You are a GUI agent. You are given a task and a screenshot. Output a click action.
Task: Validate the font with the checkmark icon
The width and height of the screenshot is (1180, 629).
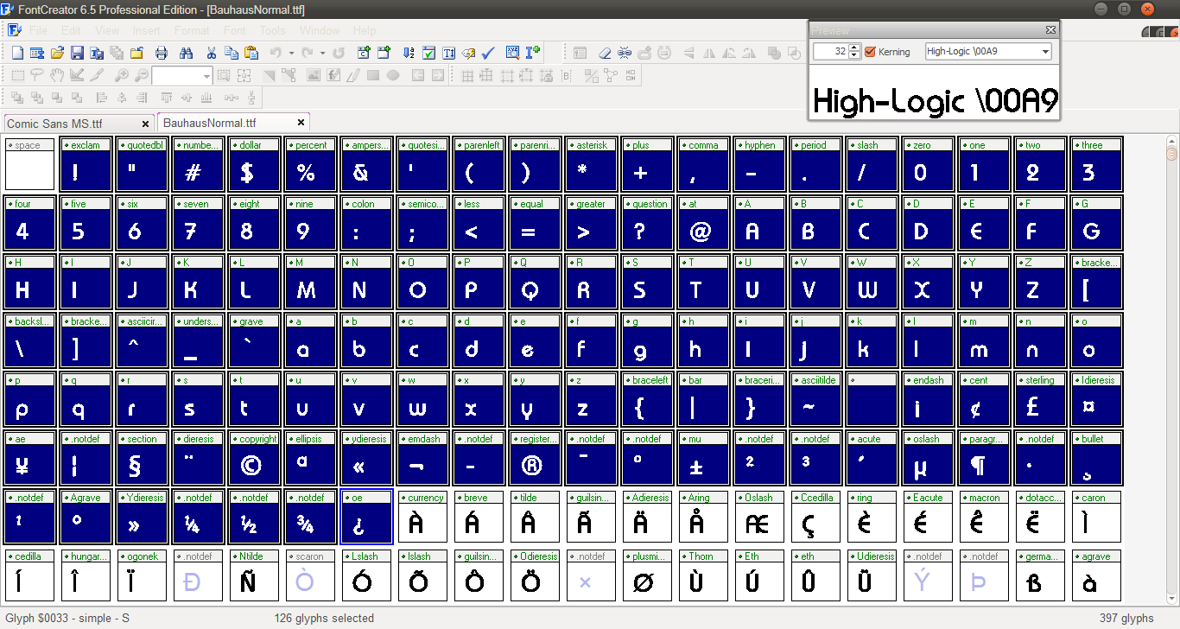coord(487,52)
